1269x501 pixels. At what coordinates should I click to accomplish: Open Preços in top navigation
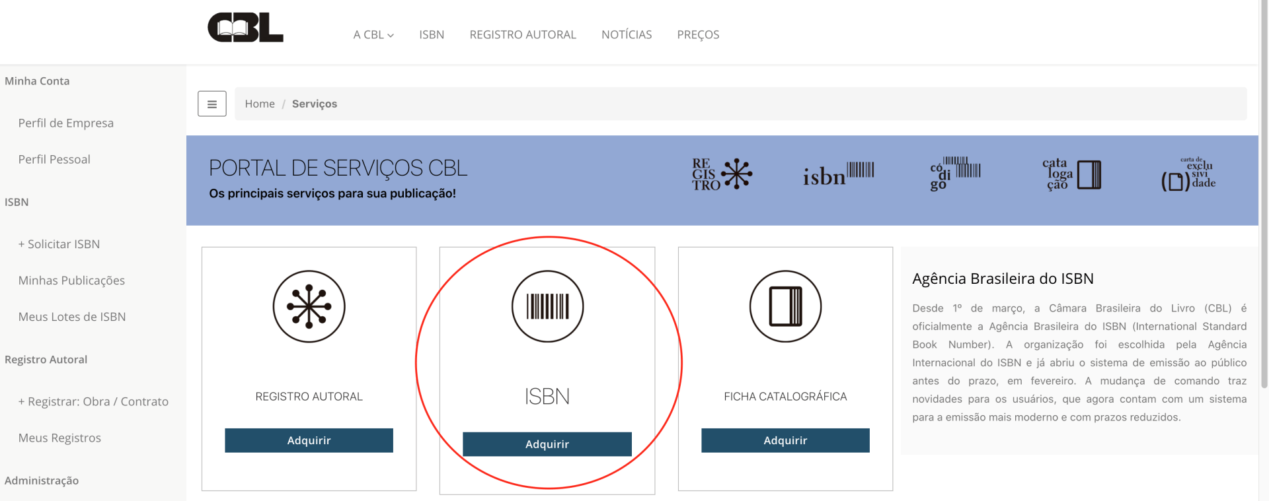[x=698, y=34]
